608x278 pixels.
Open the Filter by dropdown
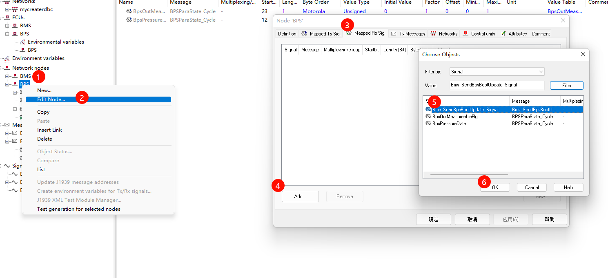(x=497, y=72)
